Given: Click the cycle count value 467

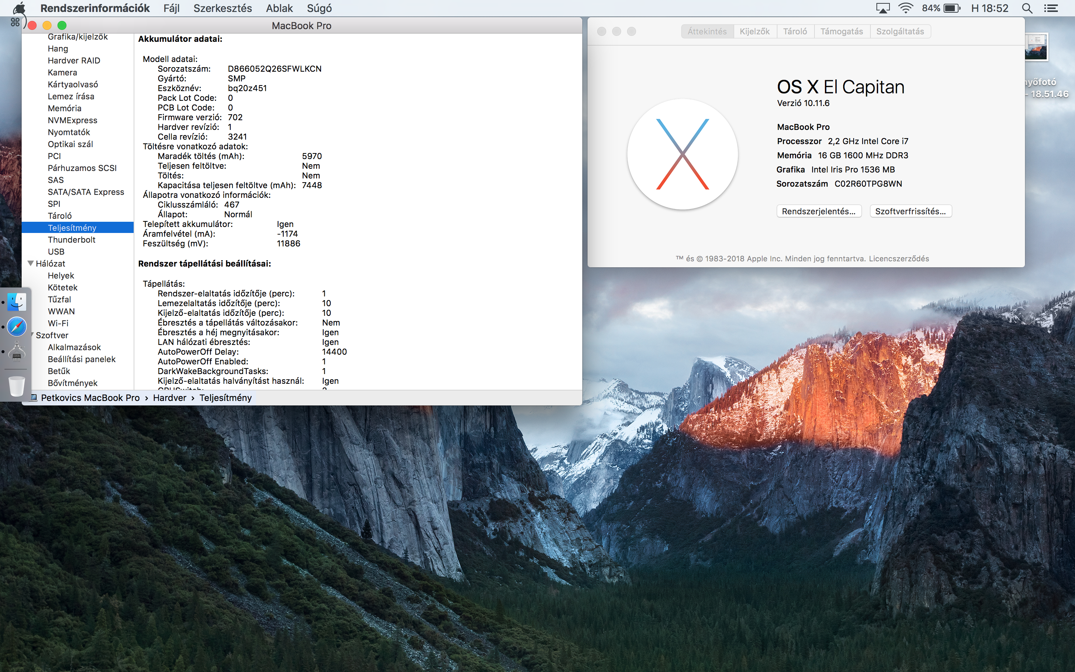Looking at the screenshot, I should 231,205.
